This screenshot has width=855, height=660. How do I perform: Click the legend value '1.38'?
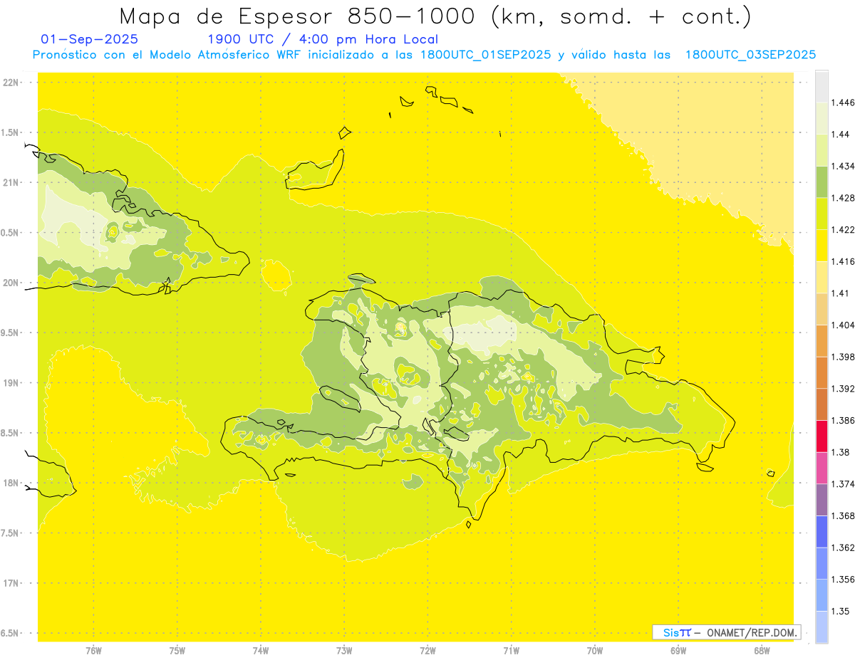(840, 452)
